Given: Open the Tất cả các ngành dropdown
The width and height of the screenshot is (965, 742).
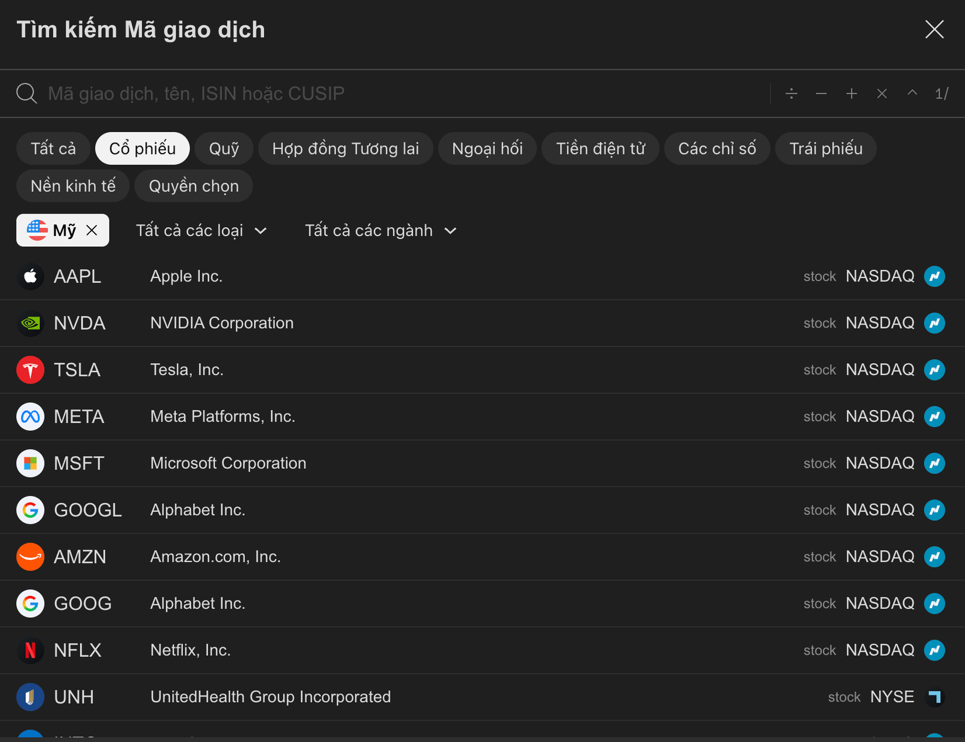Looking at the screenshot, I should (x=380, y=230).
